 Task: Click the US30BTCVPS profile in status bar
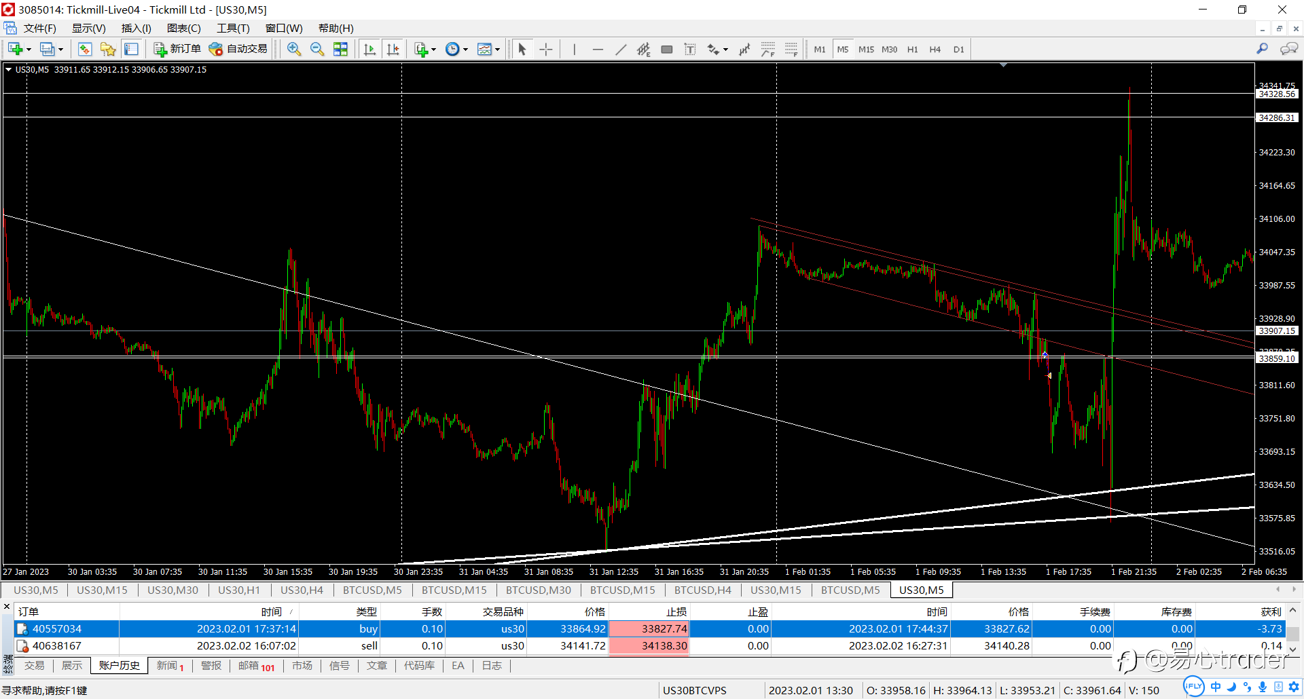pyautogui.click(x=695, y=690)
